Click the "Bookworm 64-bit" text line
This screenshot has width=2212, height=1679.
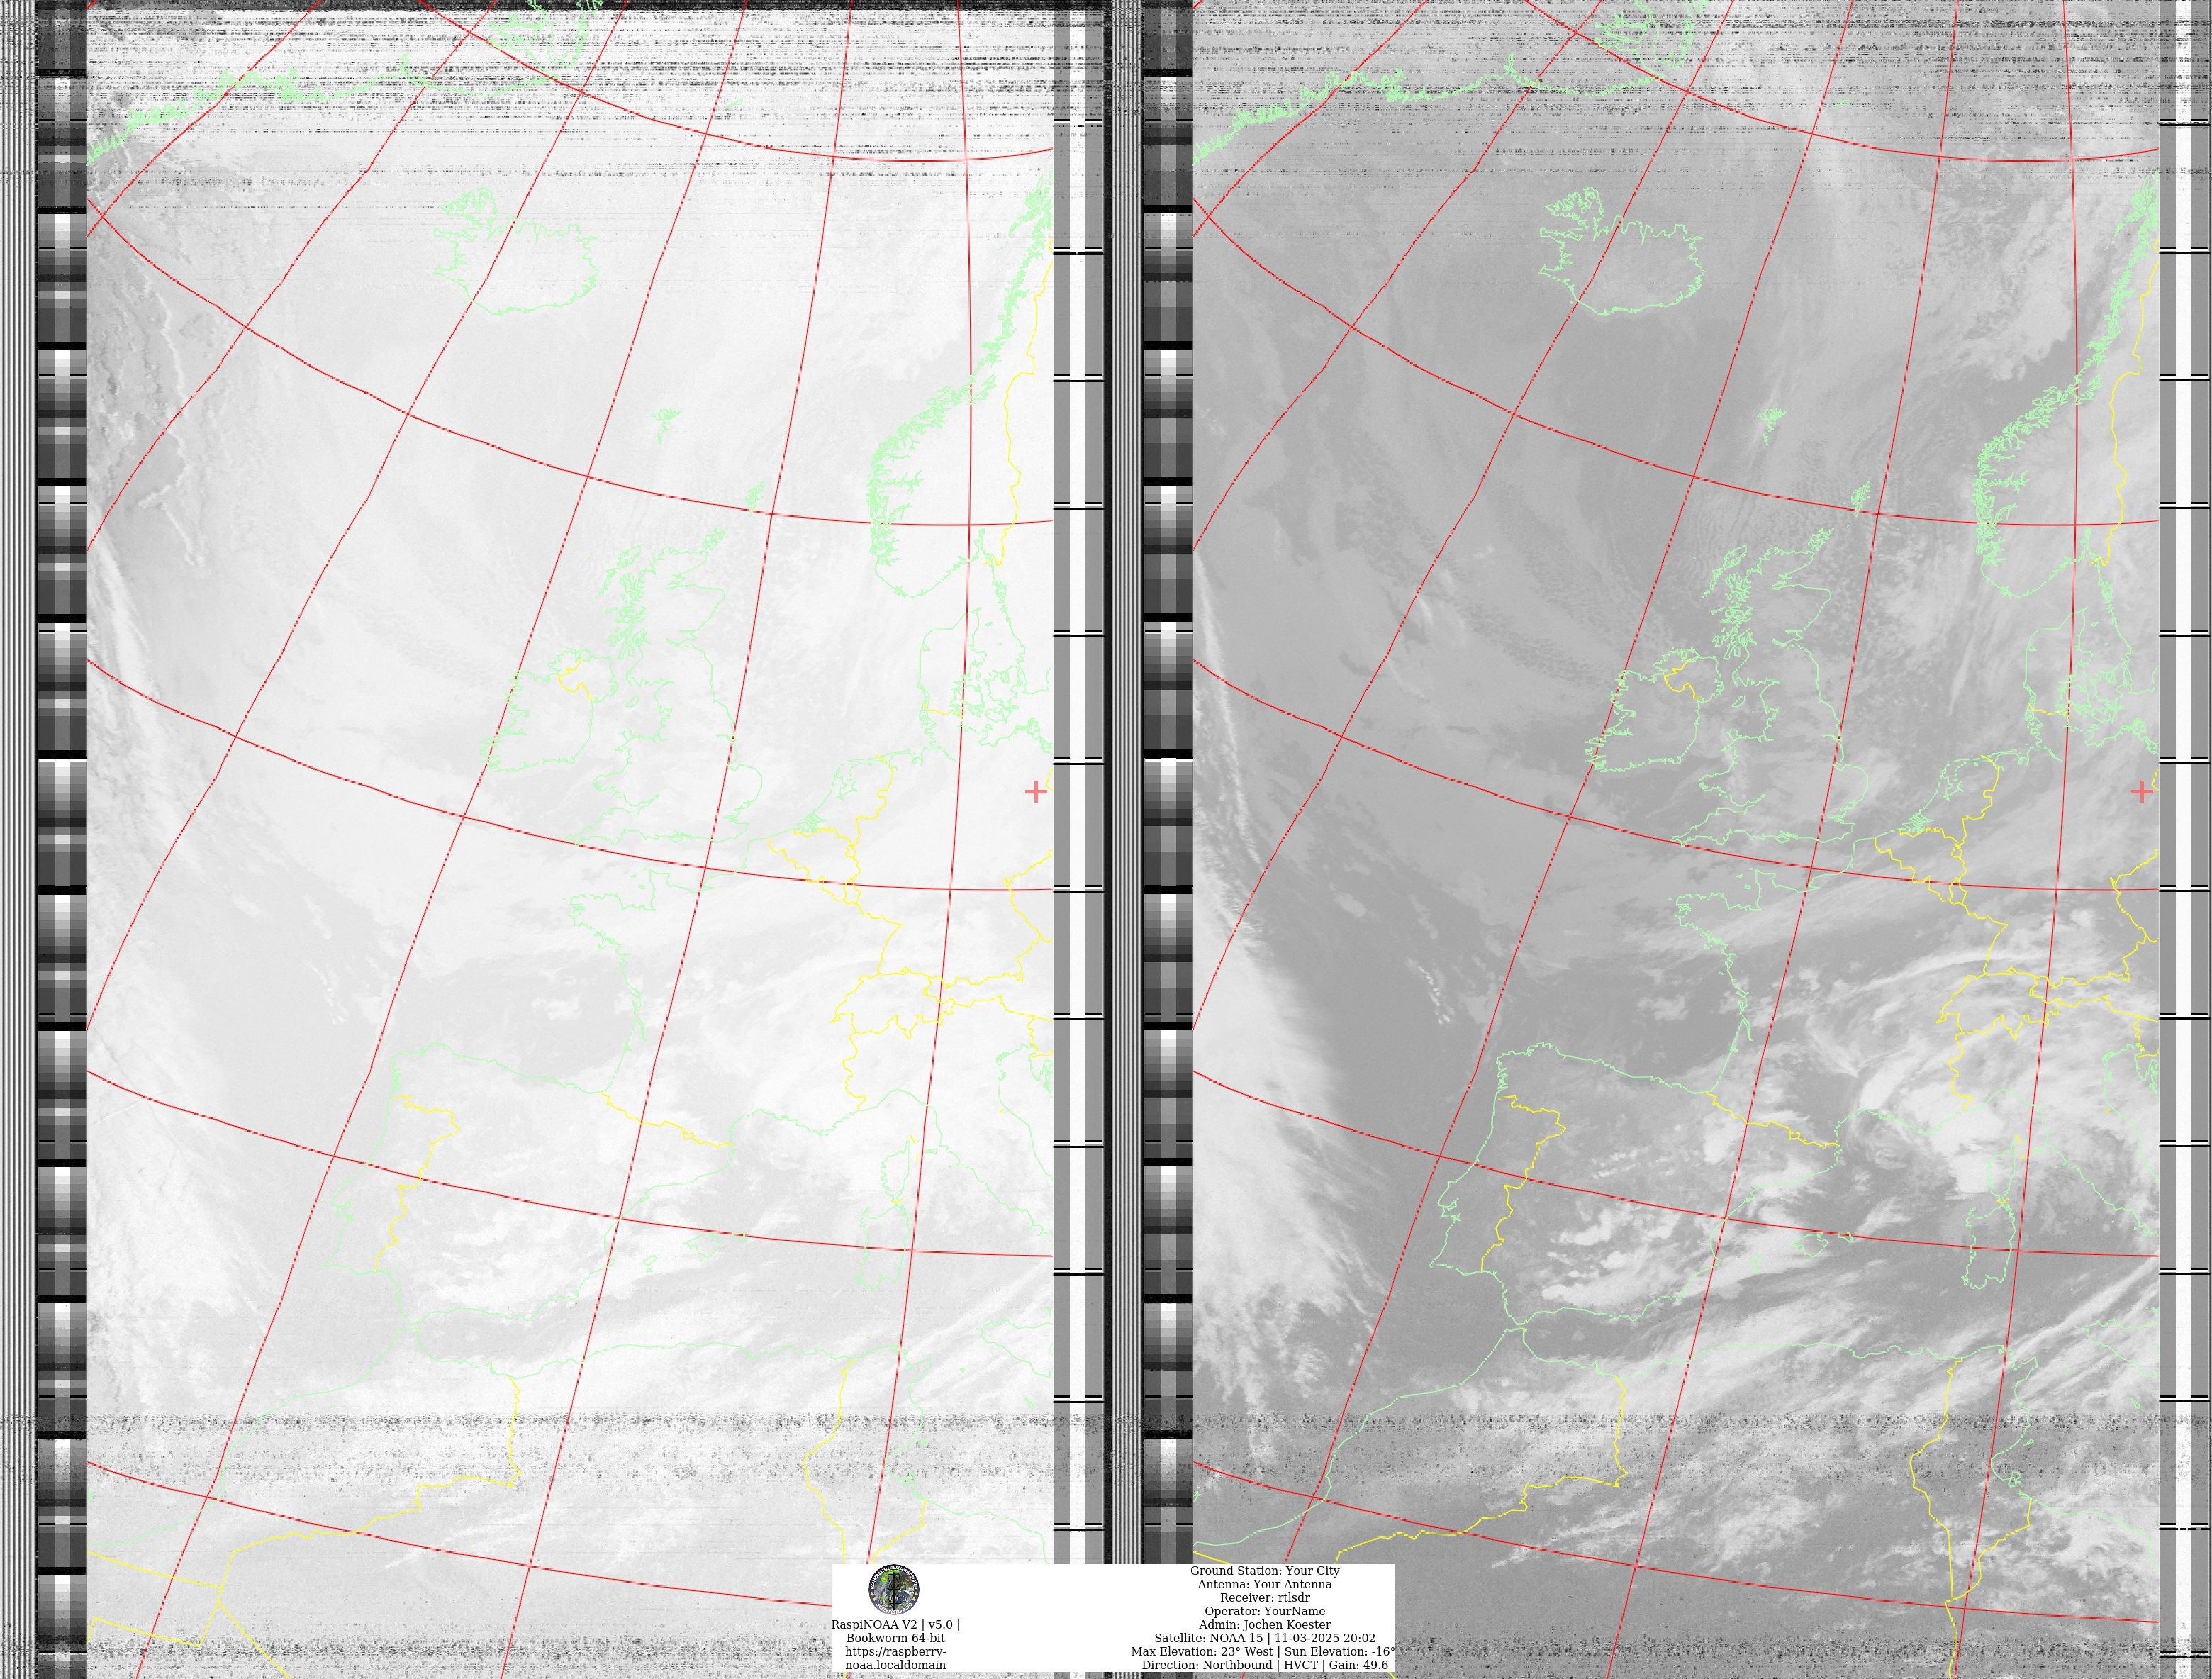pos(895,1638)
